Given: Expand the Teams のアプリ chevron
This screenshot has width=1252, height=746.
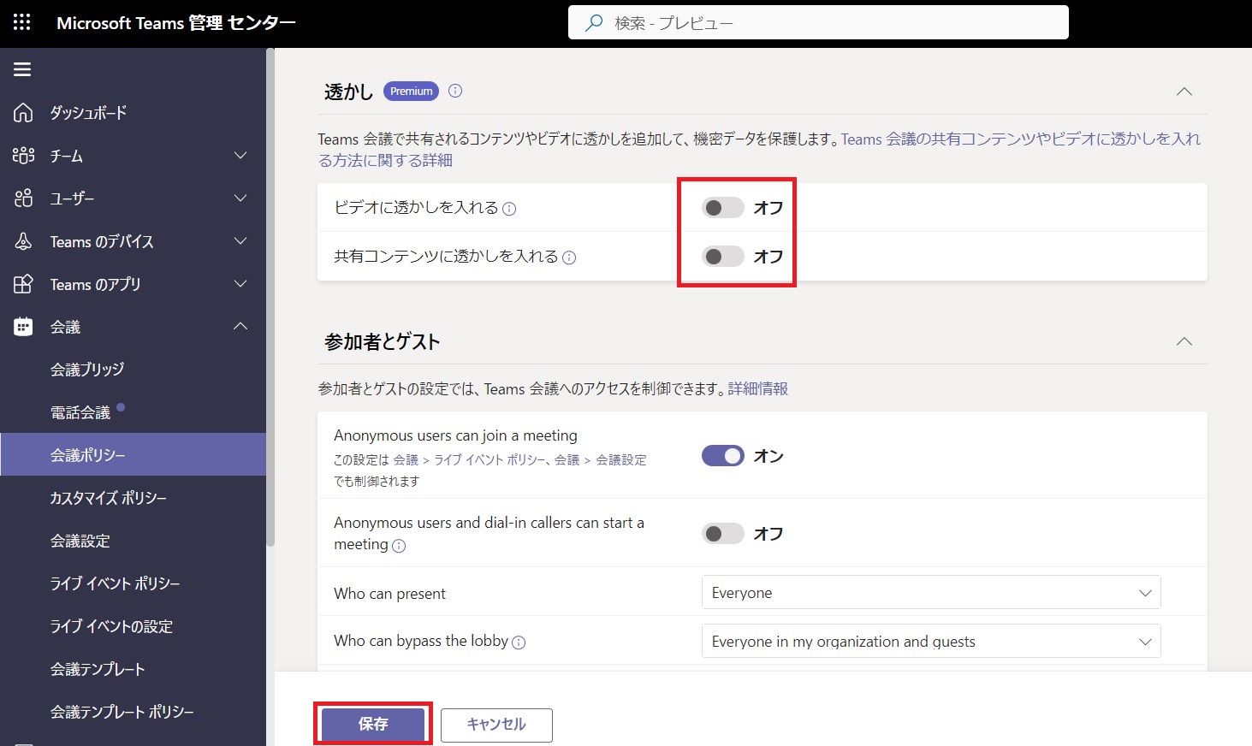Looking at the screenshot, I should 240,284.
